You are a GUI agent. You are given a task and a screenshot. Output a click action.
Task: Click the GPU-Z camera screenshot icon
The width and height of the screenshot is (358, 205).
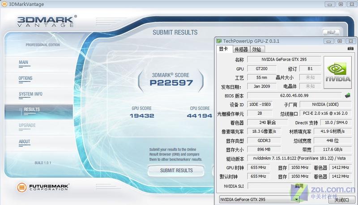coord(350,49)
